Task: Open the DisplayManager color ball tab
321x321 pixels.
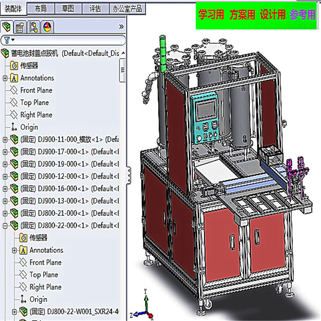Action: [x=47, y=27]
